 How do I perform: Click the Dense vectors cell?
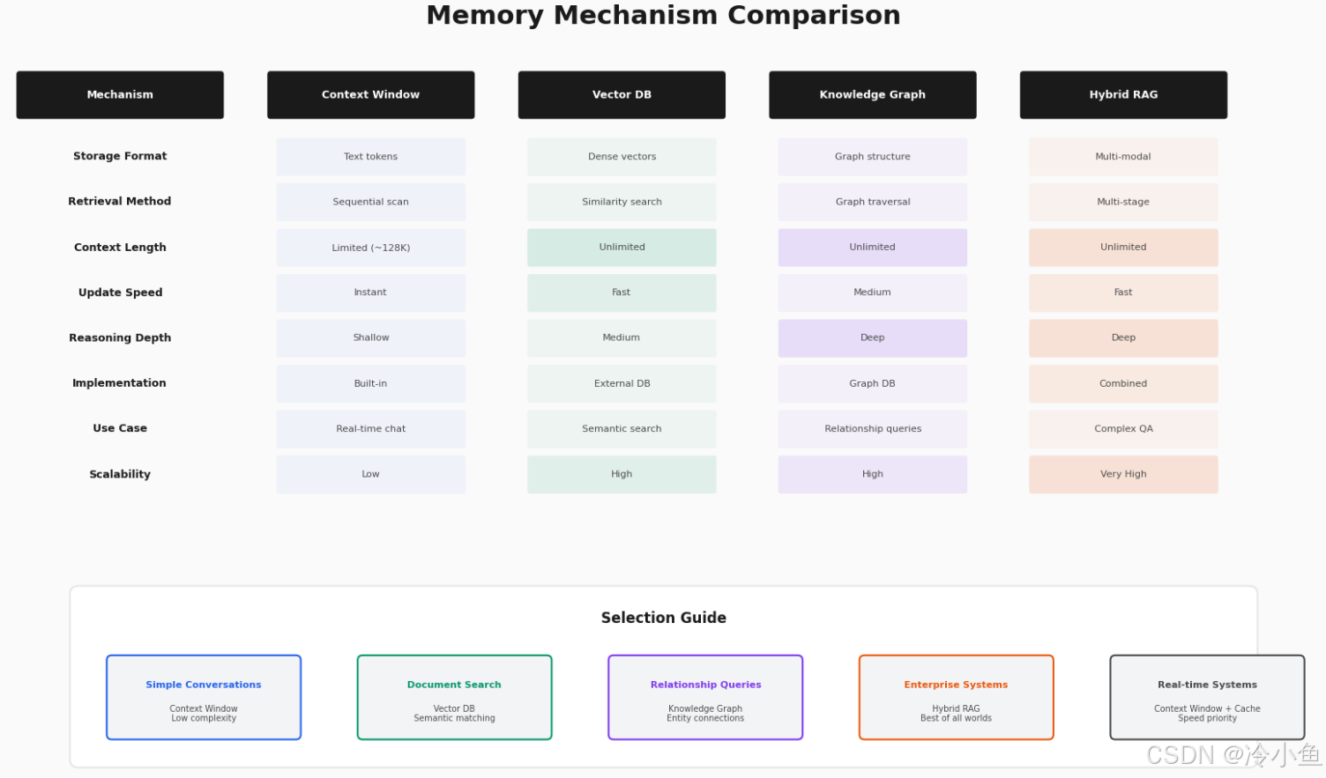click(622, 157)
